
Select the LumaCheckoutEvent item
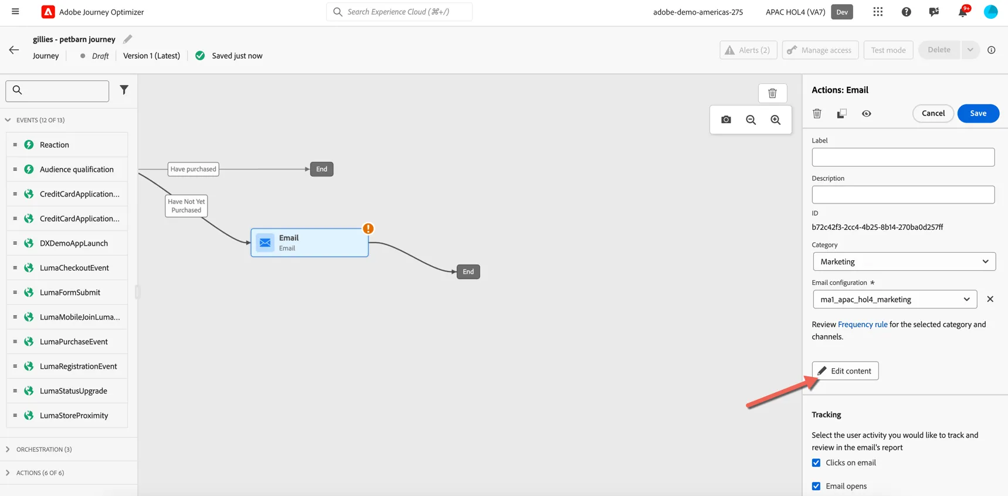tap(67, 268)
